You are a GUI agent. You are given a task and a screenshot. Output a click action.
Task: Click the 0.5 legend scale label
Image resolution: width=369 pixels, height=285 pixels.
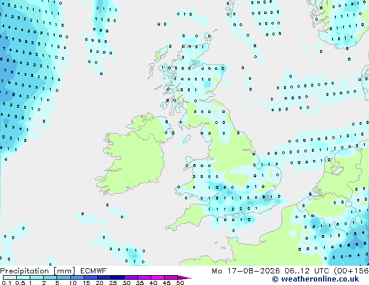[x=20, y=283]
